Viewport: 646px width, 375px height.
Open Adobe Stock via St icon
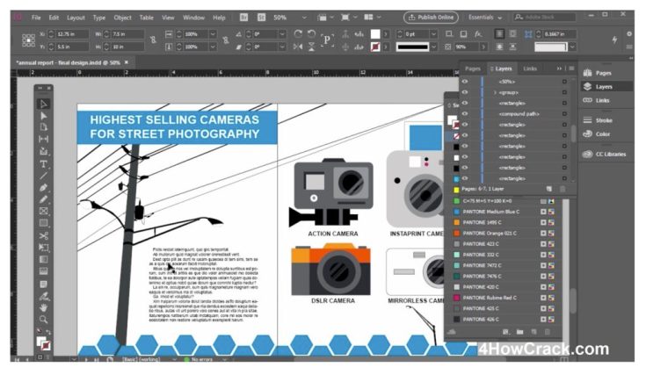coord(261,18)
